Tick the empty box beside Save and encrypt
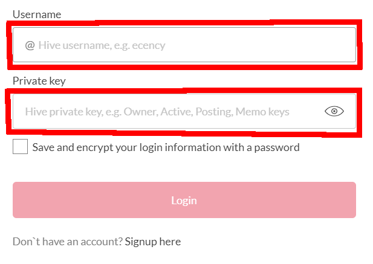The image size is (373, 264). (20, 146)
